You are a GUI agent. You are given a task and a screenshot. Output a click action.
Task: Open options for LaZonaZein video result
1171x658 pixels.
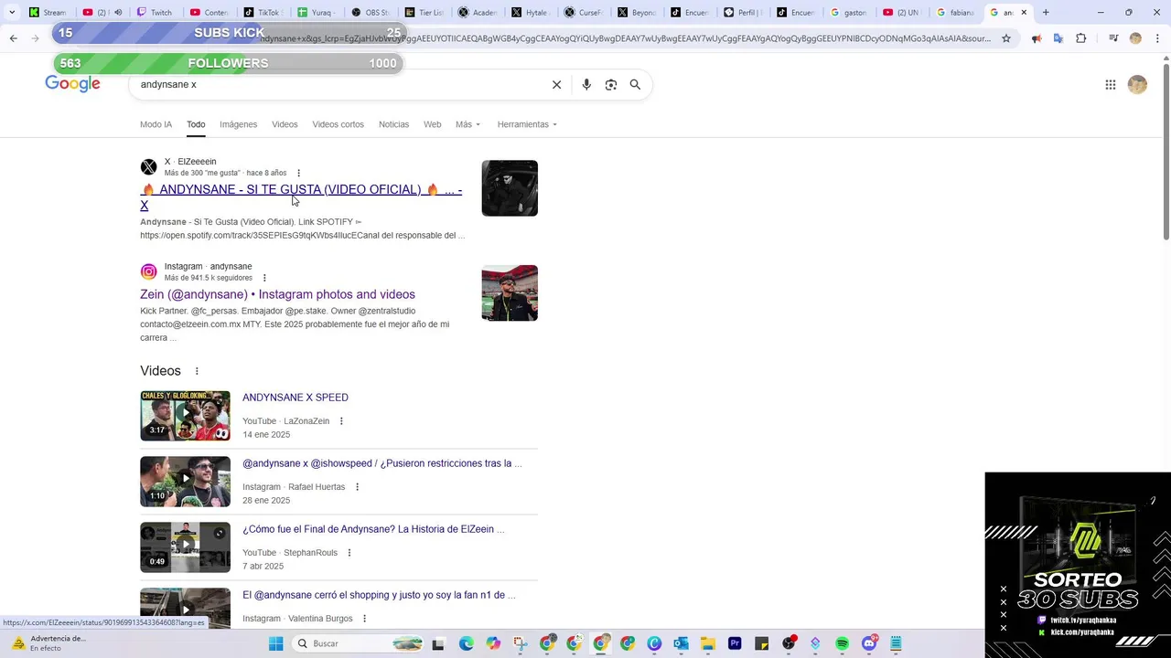tap(341, 421)
